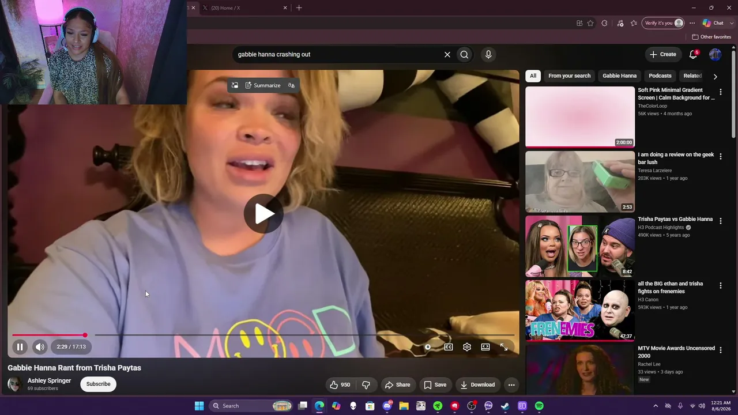Click Ashley Springer's channel avatar
Screen dimensions: 738x415
coord(15,384)
